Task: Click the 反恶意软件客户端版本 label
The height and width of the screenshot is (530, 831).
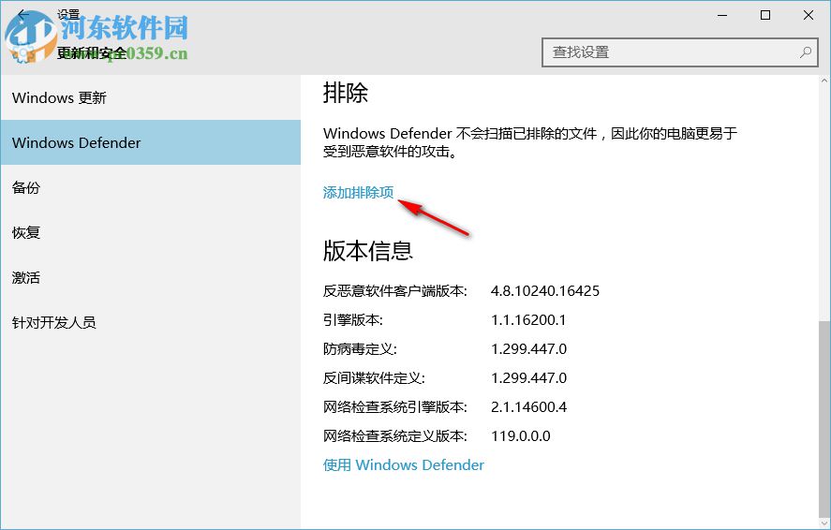Action: coord(395,290)
